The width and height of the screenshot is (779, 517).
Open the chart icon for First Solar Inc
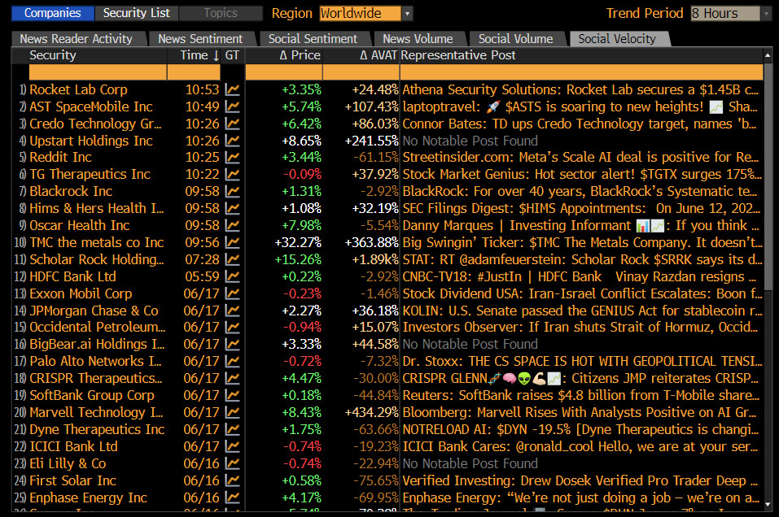pos(232,480)
